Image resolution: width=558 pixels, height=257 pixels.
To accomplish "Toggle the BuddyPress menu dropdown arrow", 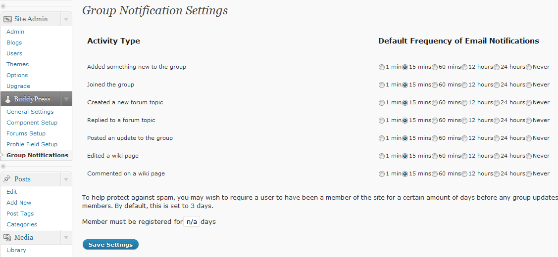I will point(66,99).
